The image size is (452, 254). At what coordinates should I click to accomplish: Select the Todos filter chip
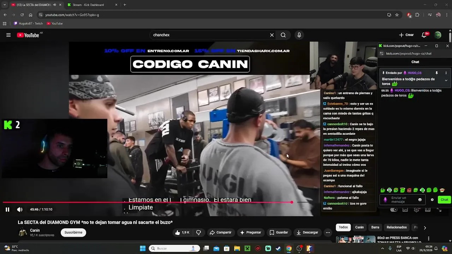[x=343, y=228]
